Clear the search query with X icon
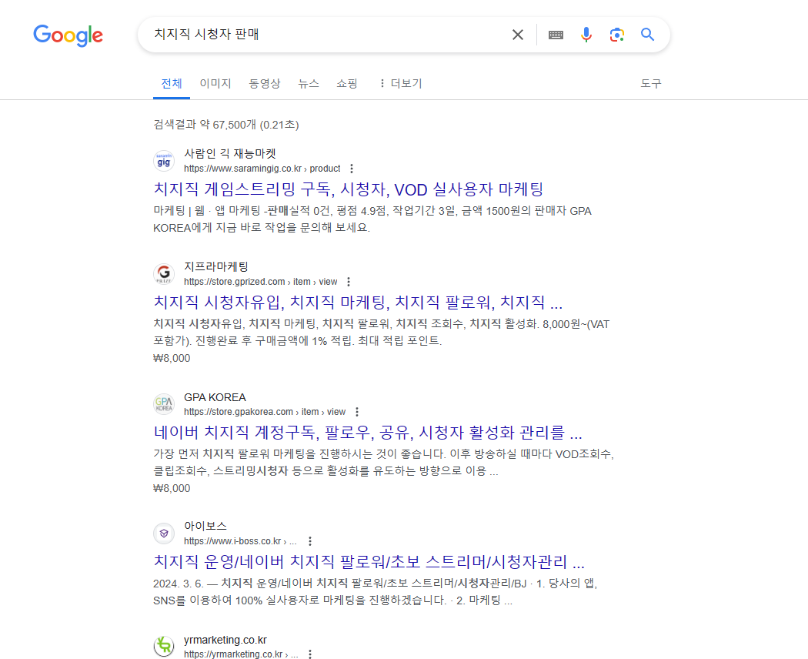 (517, 35)
